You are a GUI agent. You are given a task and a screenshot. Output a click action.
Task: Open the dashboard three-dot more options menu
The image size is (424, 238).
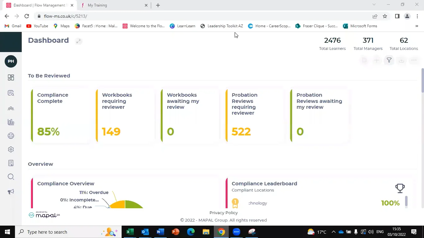click(414, 60)
